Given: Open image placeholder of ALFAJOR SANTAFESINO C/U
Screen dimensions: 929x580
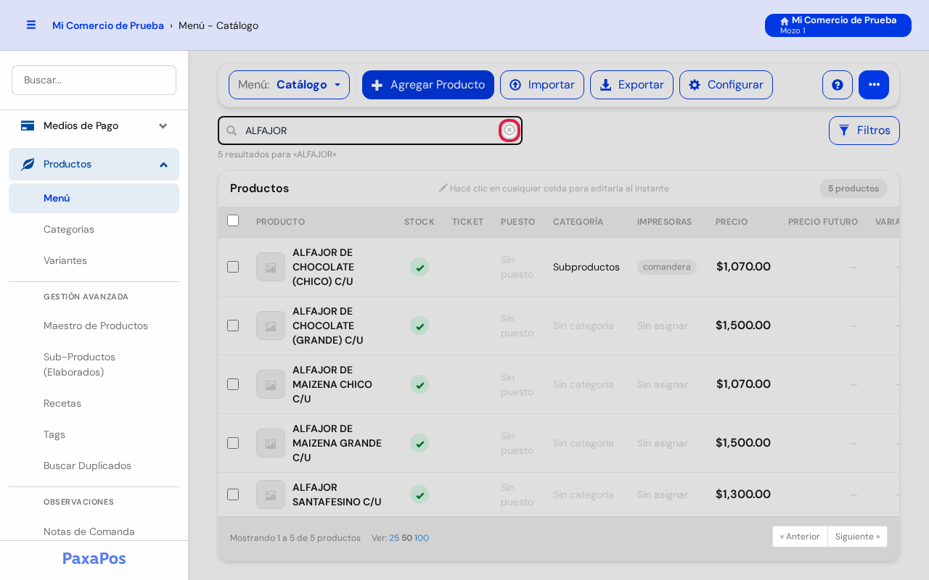Looking at the screenshot, I should click(x=271, y=494).
